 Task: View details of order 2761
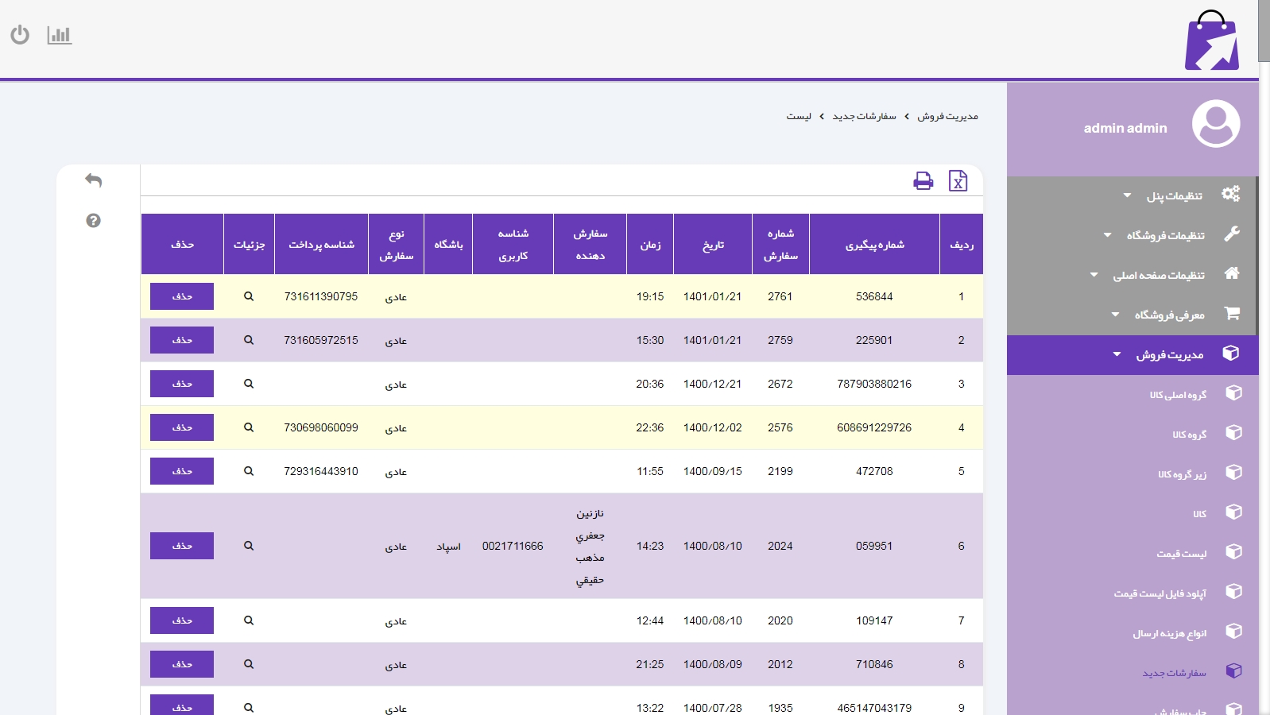pos(249,296)
